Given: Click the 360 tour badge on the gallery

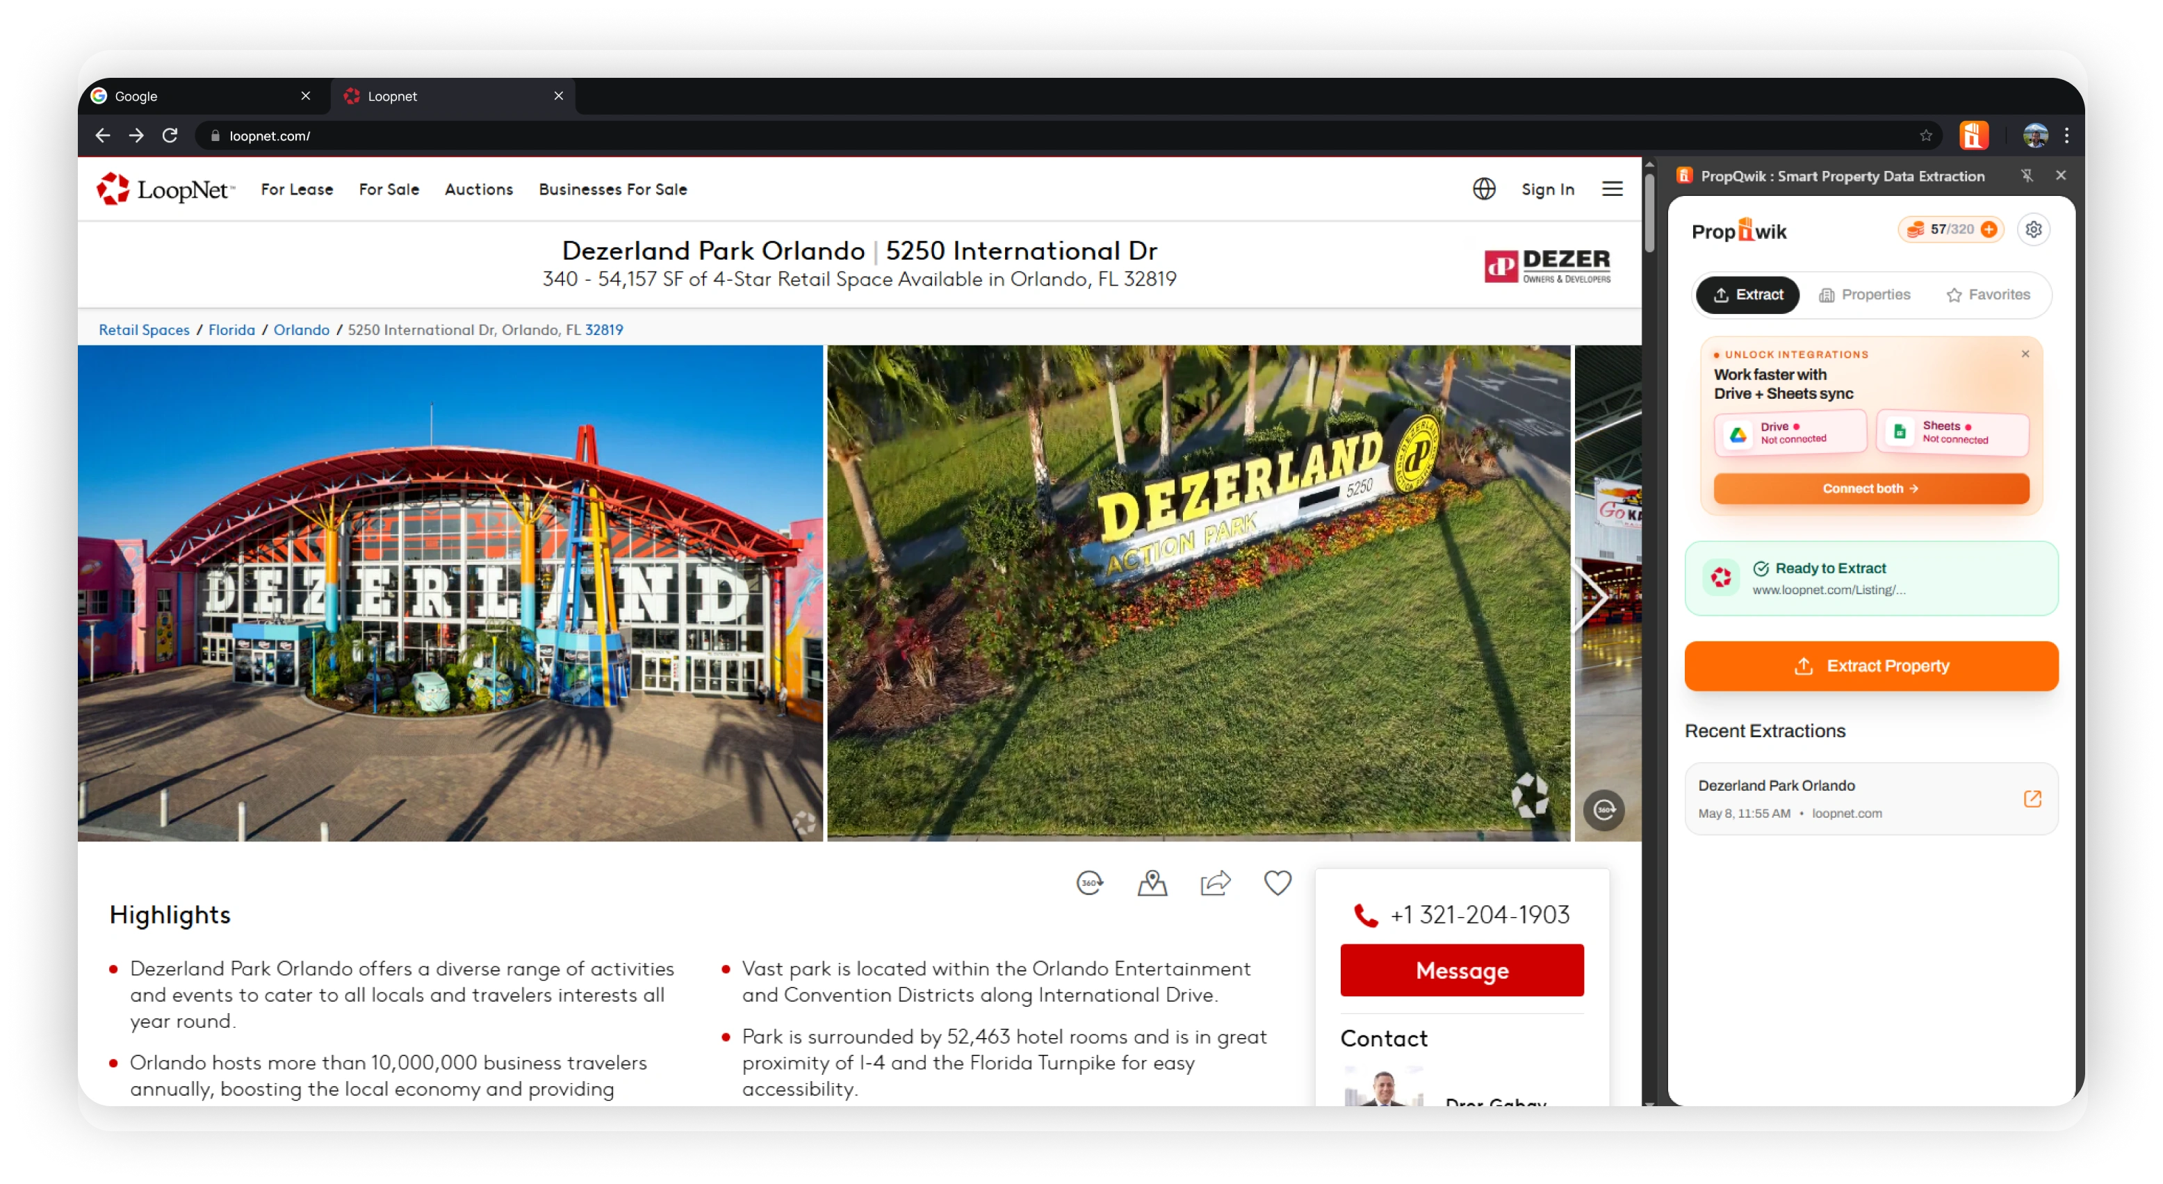Looking at the screenshot, I should [1603, 809].
